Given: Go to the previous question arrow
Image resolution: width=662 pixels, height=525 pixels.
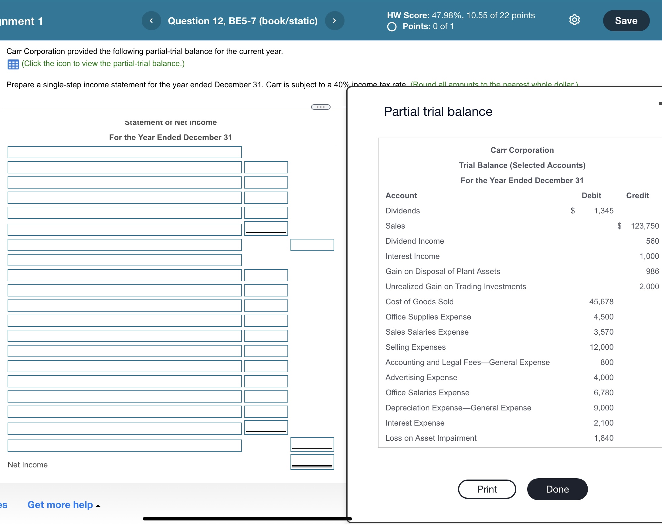Looking at the screenshot, I should point(151,21).
